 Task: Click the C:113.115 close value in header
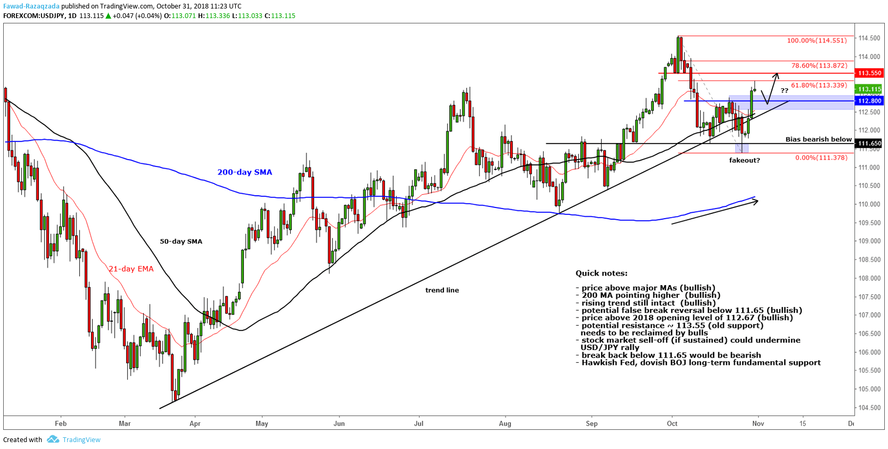click(x=280, y=16)
